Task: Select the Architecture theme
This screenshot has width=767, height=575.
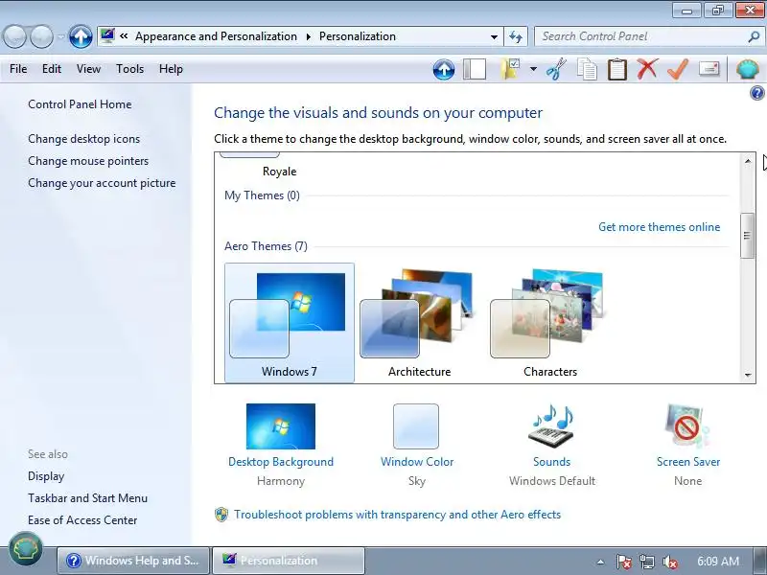Action: [419, 323]
